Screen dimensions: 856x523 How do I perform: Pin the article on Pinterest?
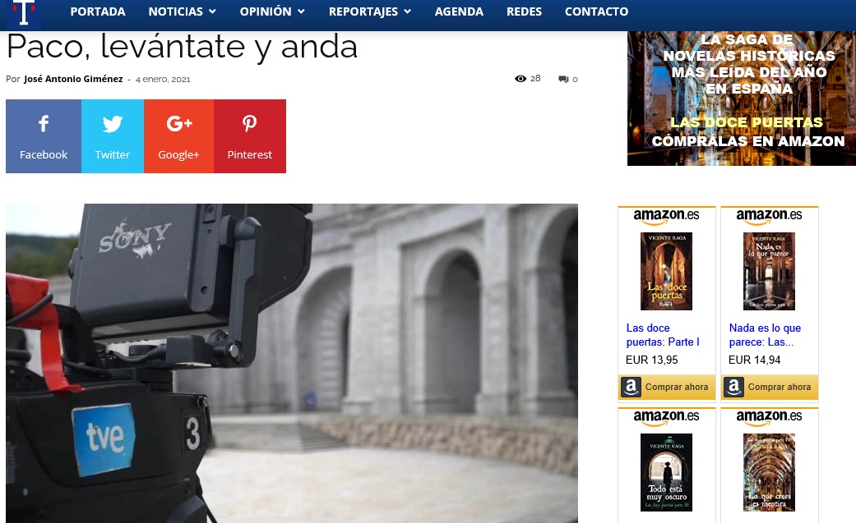250,136
